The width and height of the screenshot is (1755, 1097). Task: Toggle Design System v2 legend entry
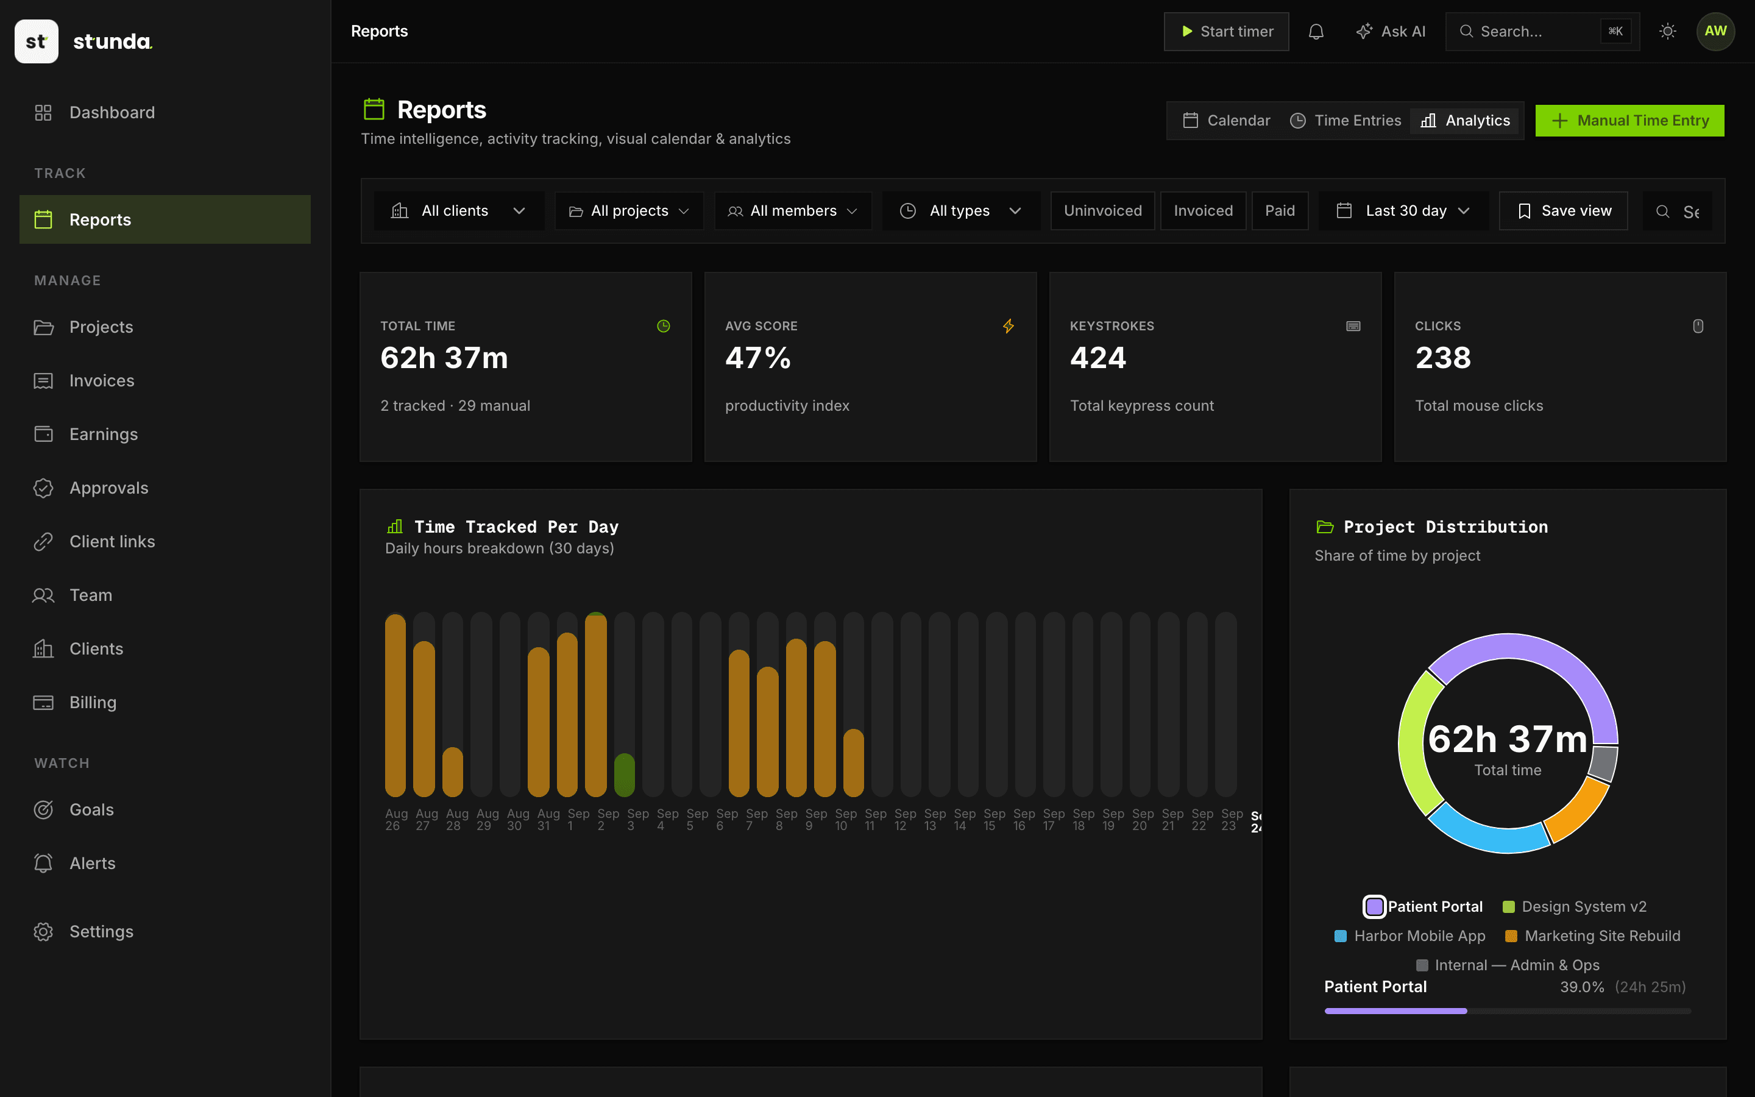tap(1575, 907)
